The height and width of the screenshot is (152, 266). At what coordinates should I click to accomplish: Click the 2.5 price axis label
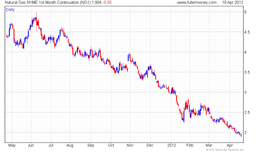[247, 112]
